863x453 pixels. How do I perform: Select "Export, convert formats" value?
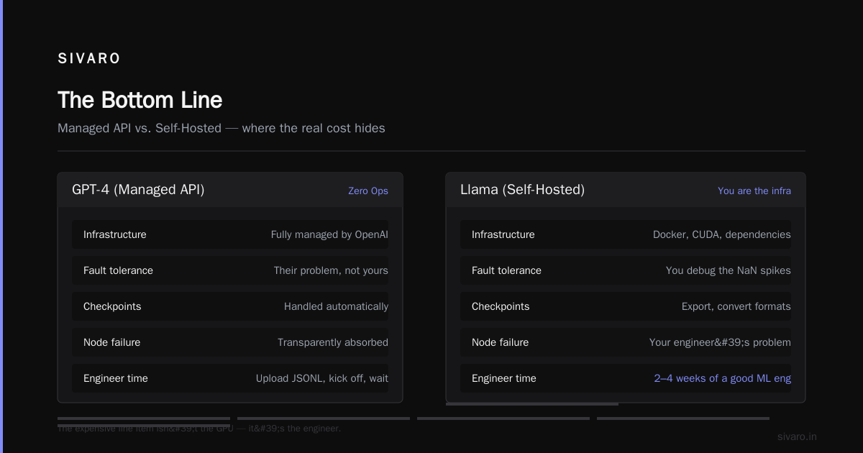coord(736,306)
